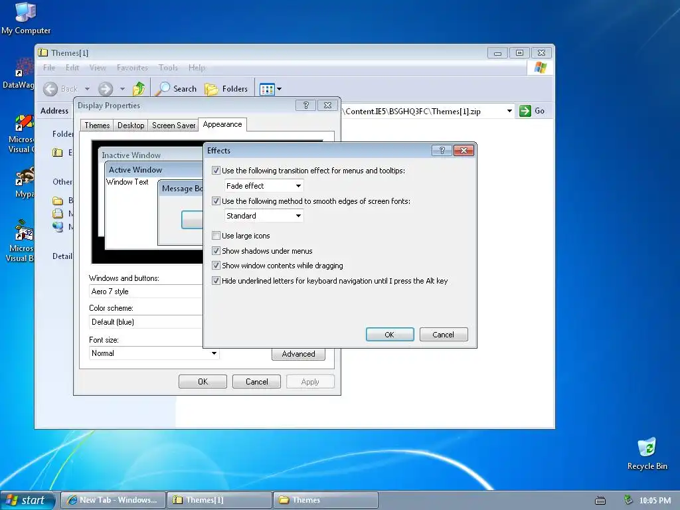Switch to the Desktop tab

[x=131, y=126]
